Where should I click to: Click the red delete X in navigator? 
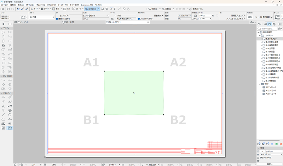(281, 144)
